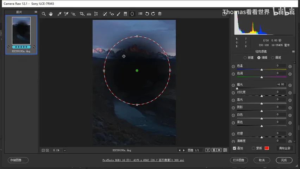Go to next image arrow
300x169 pixels.
184,150
